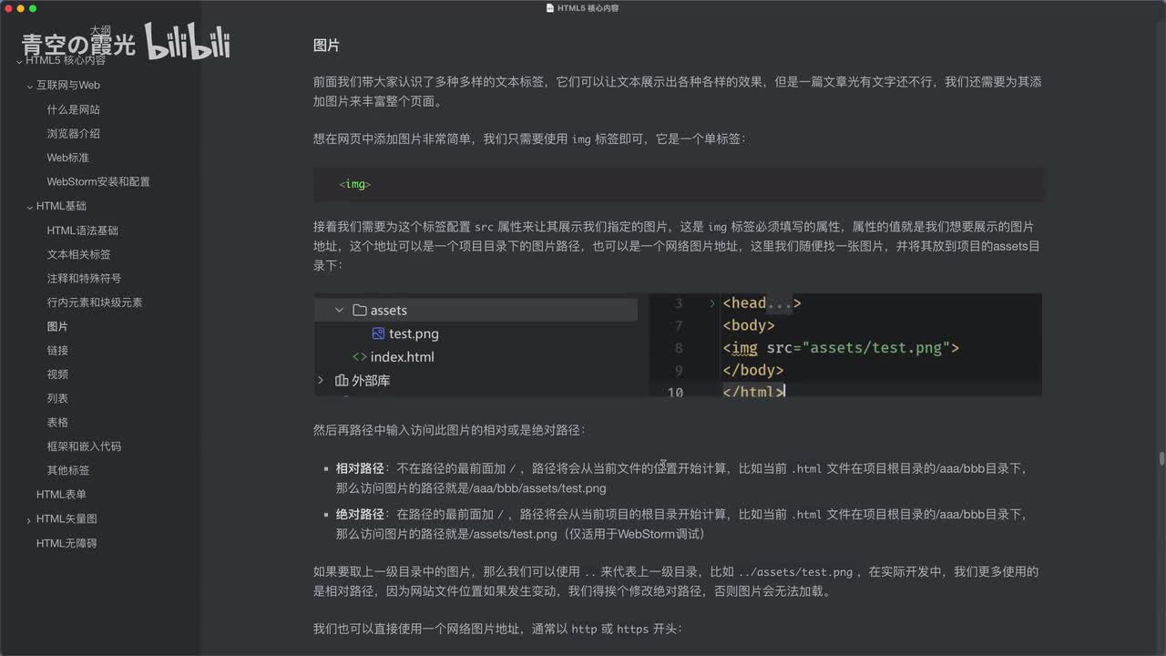
Task: Go to the 表格 section
Action: pyautogui.click(x=57, y=422)
